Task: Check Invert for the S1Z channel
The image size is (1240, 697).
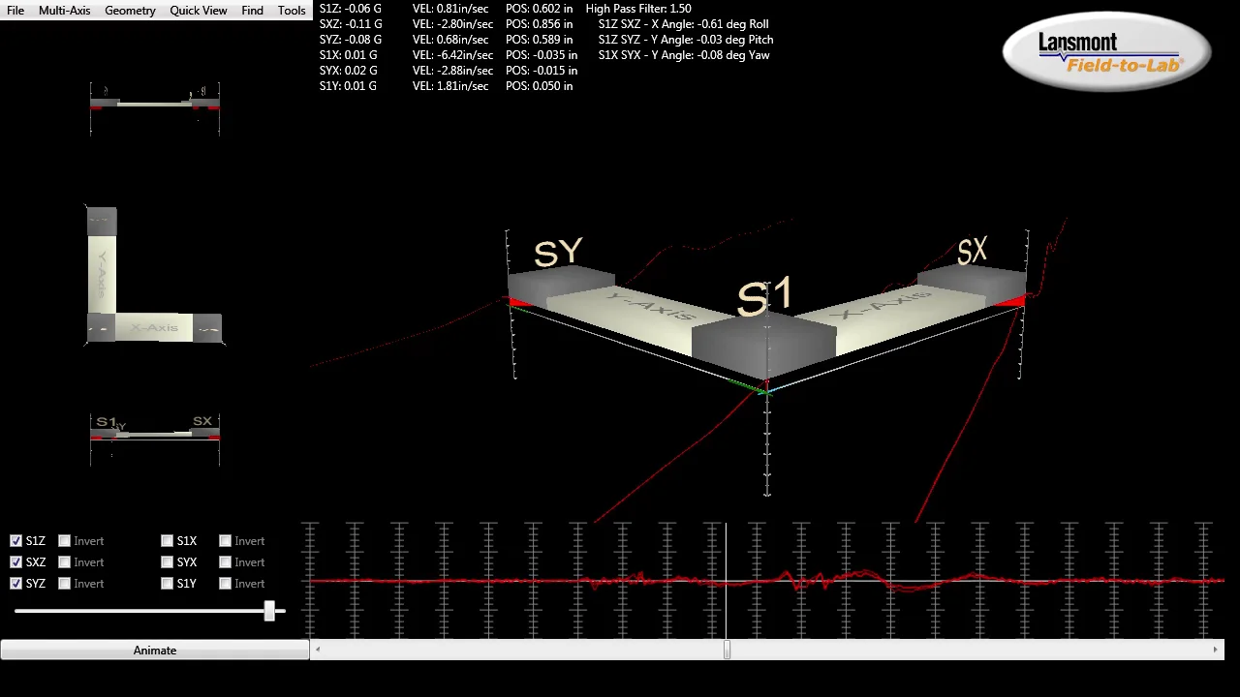Action: click(x=65, y=541)
